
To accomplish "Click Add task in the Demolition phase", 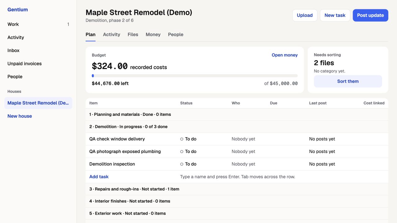I will click(99, 177).
